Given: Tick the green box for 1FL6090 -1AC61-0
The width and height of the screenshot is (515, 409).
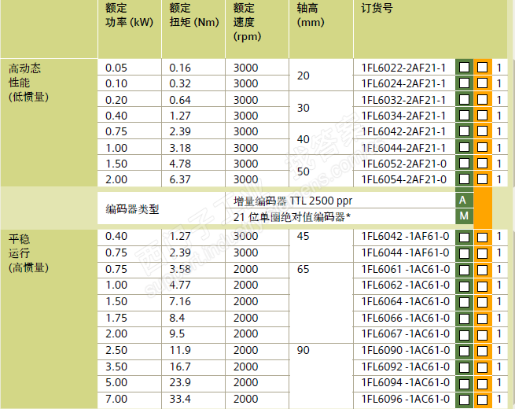Looking at the screenshot, I should point(464,351).
